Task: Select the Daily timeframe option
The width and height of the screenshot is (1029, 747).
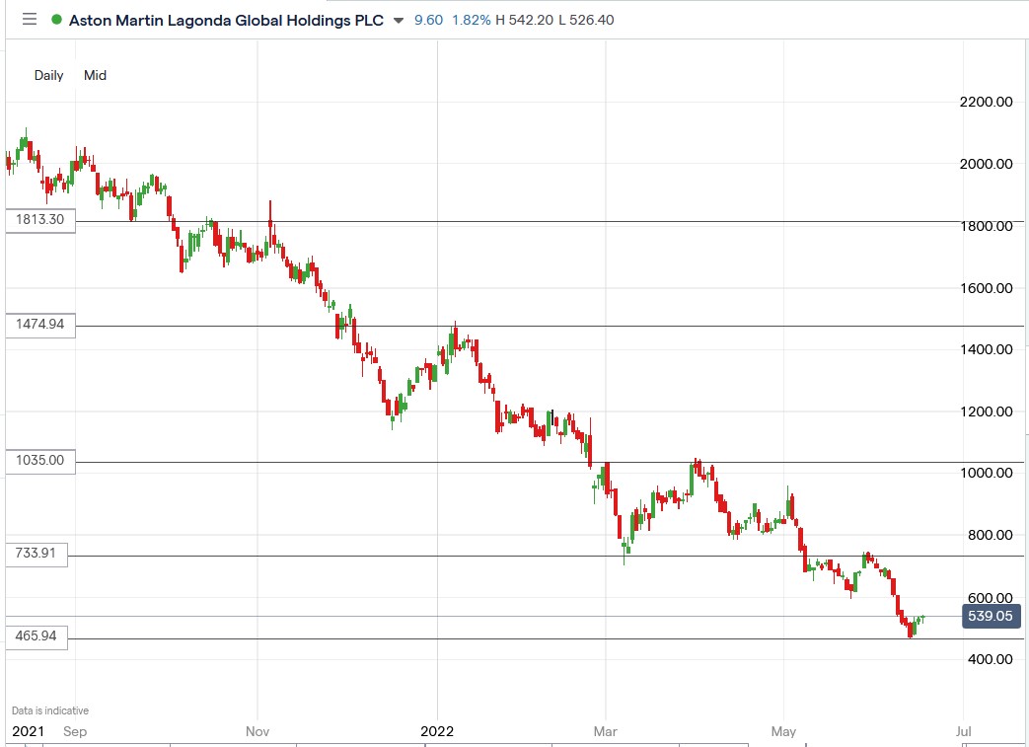Action: click(48, 75)
